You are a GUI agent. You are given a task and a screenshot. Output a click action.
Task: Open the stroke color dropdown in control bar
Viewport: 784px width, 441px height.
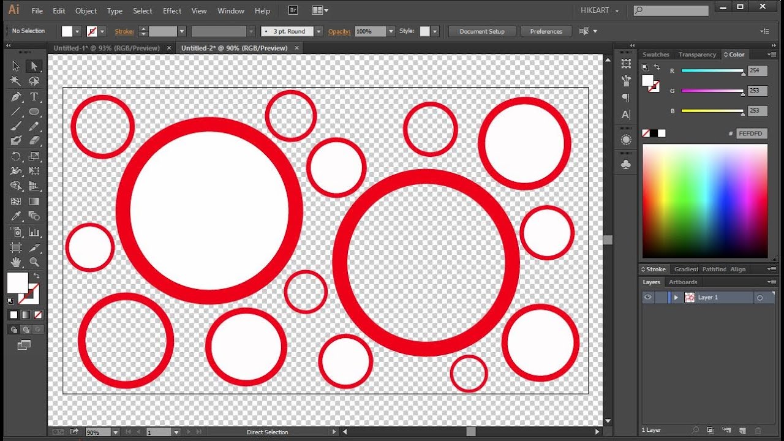click(x=102, y=31)
